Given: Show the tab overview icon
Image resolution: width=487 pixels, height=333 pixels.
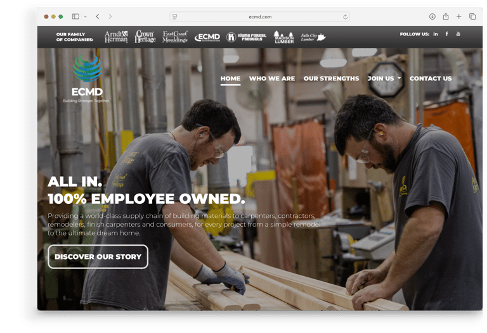Looking at the screenshot, I should pyautogui.click(x=472, y=16).
